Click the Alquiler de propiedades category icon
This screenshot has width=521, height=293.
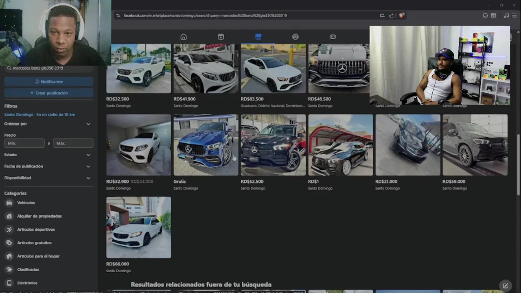click(9, 216)
